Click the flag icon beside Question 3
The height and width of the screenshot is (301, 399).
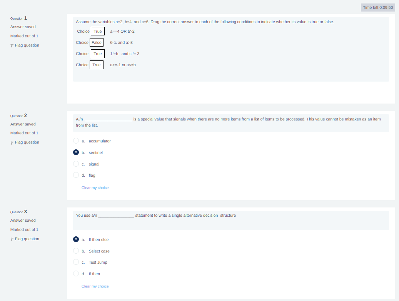[x=12, y=239]
